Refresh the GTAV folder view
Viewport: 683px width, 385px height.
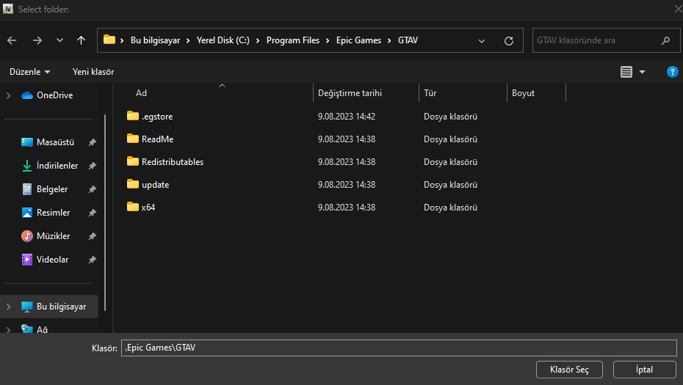pyautogui.click(x=509, y=40)
